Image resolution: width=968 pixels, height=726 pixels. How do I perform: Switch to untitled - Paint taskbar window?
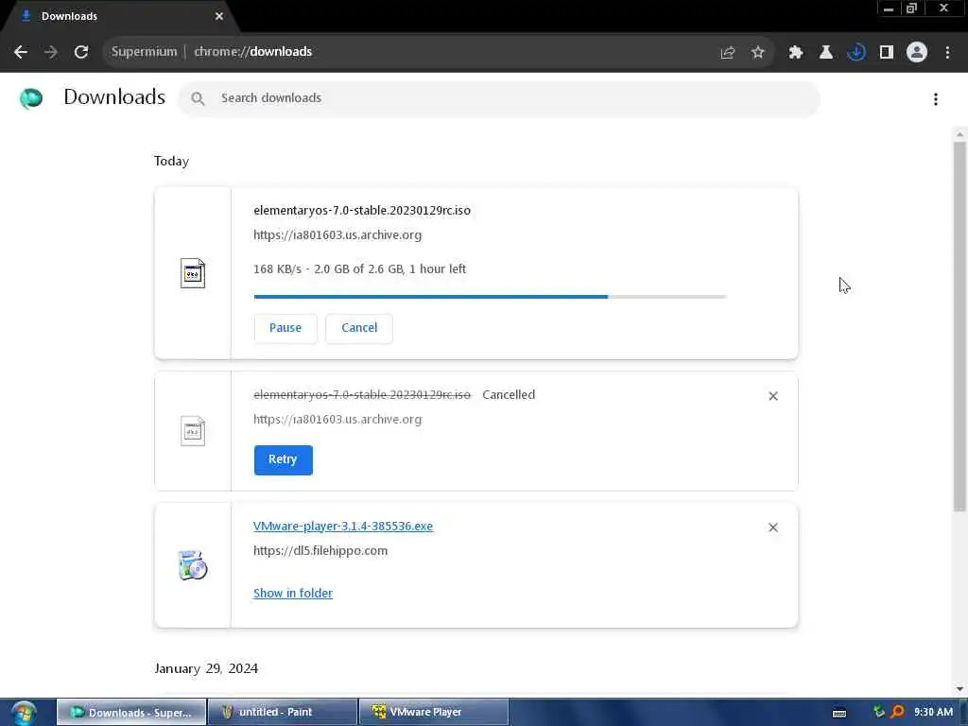click(283, 713)
